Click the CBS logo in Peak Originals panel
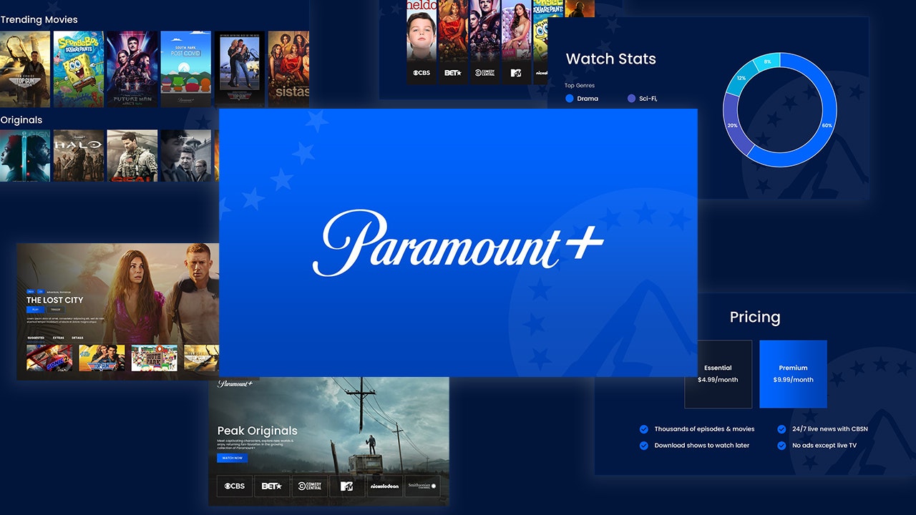This screenshot has width=916, height=515. tap(235, 486)
